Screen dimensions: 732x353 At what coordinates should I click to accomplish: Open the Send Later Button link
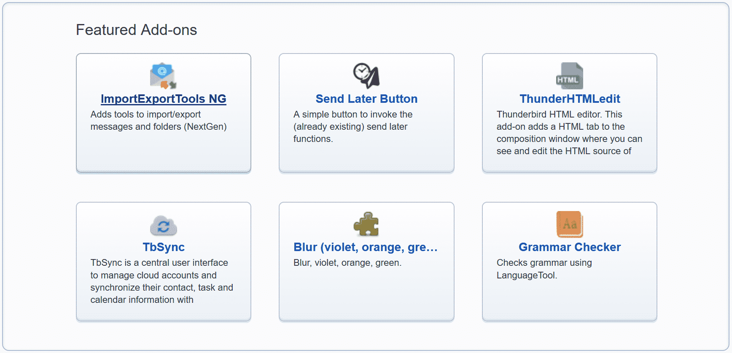(366, 99)
